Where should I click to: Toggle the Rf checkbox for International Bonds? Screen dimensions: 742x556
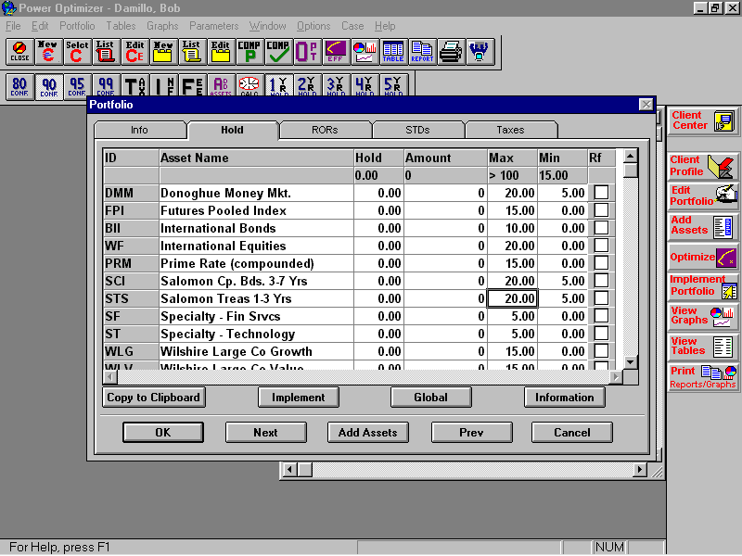tap(602, 228)
